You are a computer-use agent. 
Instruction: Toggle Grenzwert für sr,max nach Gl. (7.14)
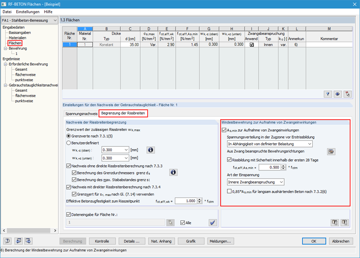74,194
